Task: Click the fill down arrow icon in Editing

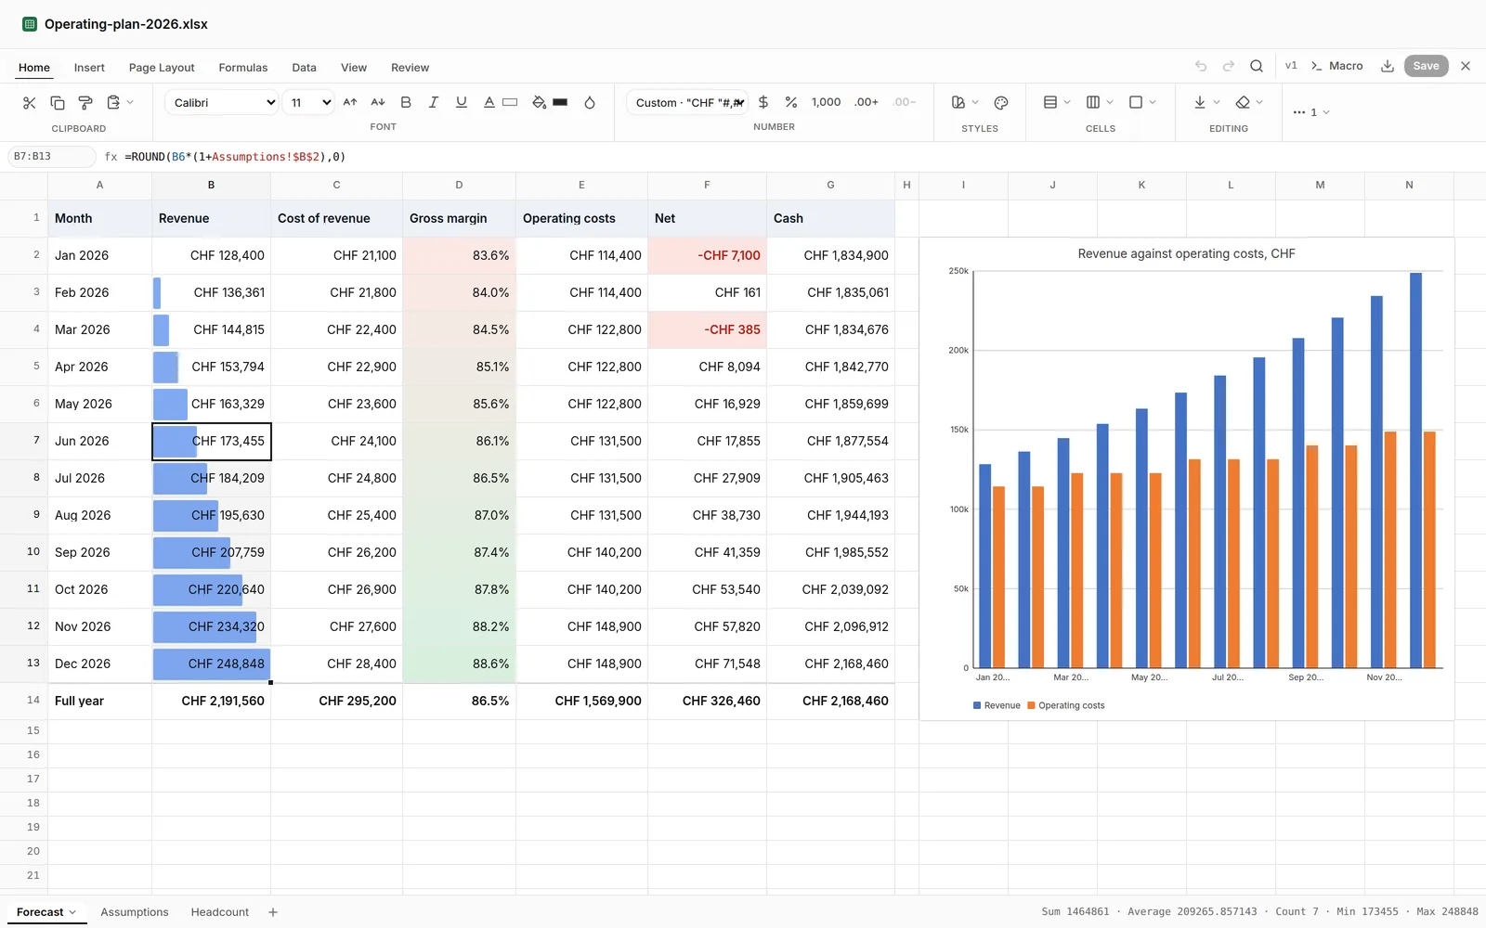Action: coord(1200,103)
